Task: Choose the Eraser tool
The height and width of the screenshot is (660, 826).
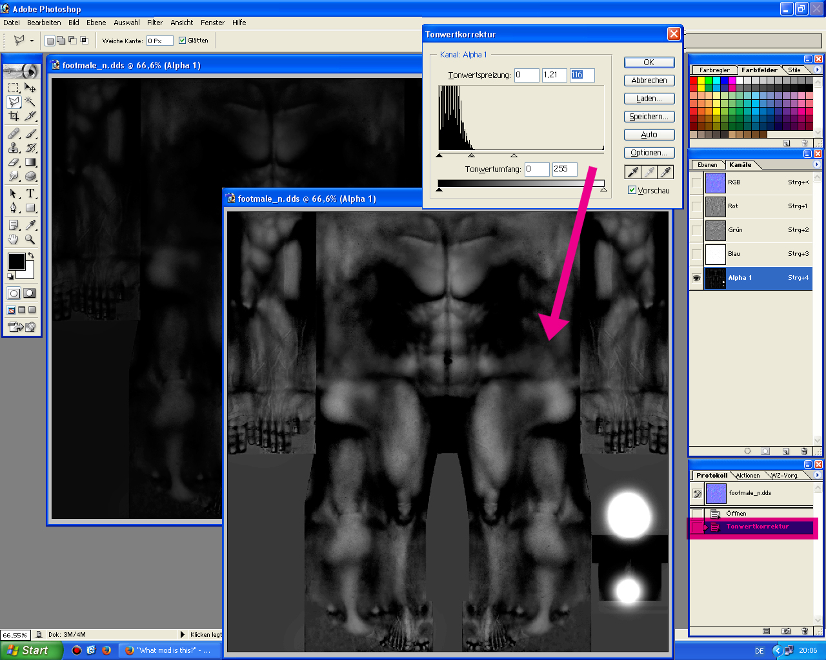Action: pyautogui.click(x=14, y=162)
